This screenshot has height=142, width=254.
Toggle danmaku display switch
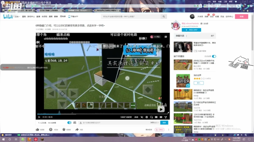[x=69, y=123]
